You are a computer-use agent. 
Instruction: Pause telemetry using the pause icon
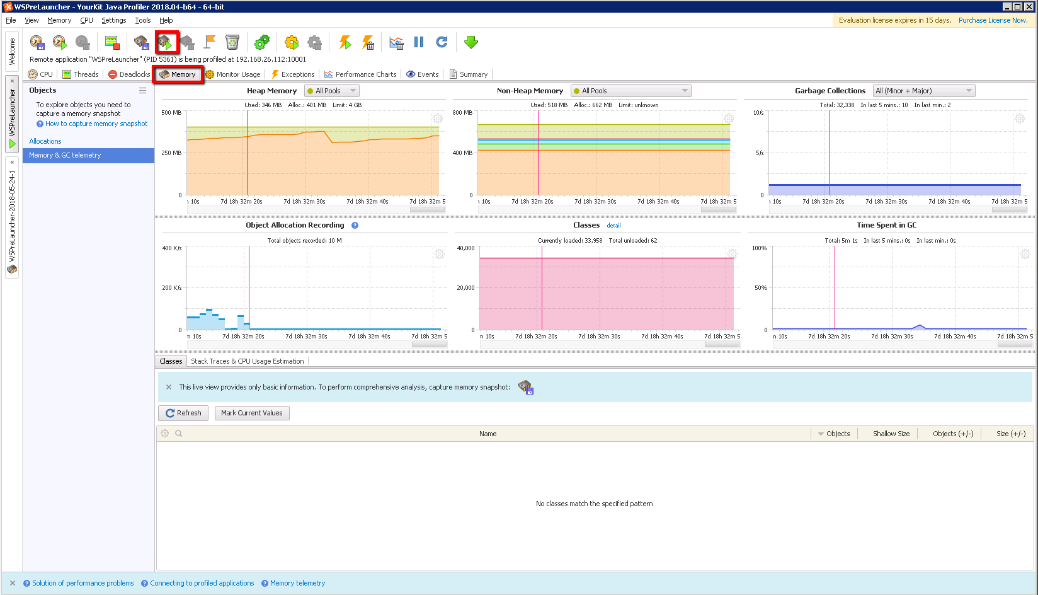(419, 42)
